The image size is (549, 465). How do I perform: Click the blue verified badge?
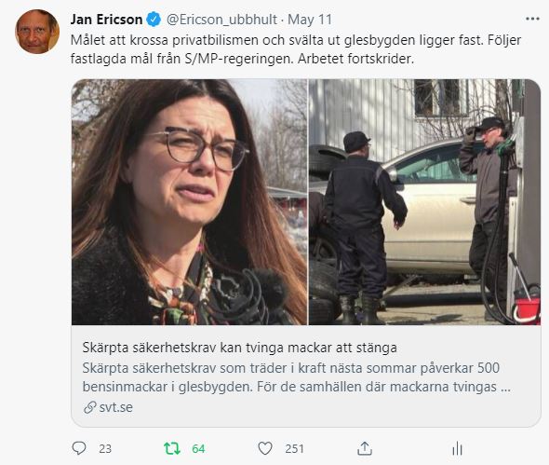(x=154, y=19)
